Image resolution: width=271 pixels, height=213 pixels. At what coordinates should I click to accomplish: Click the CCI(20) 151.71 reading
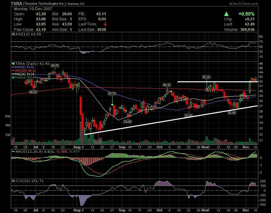(30, 181)
